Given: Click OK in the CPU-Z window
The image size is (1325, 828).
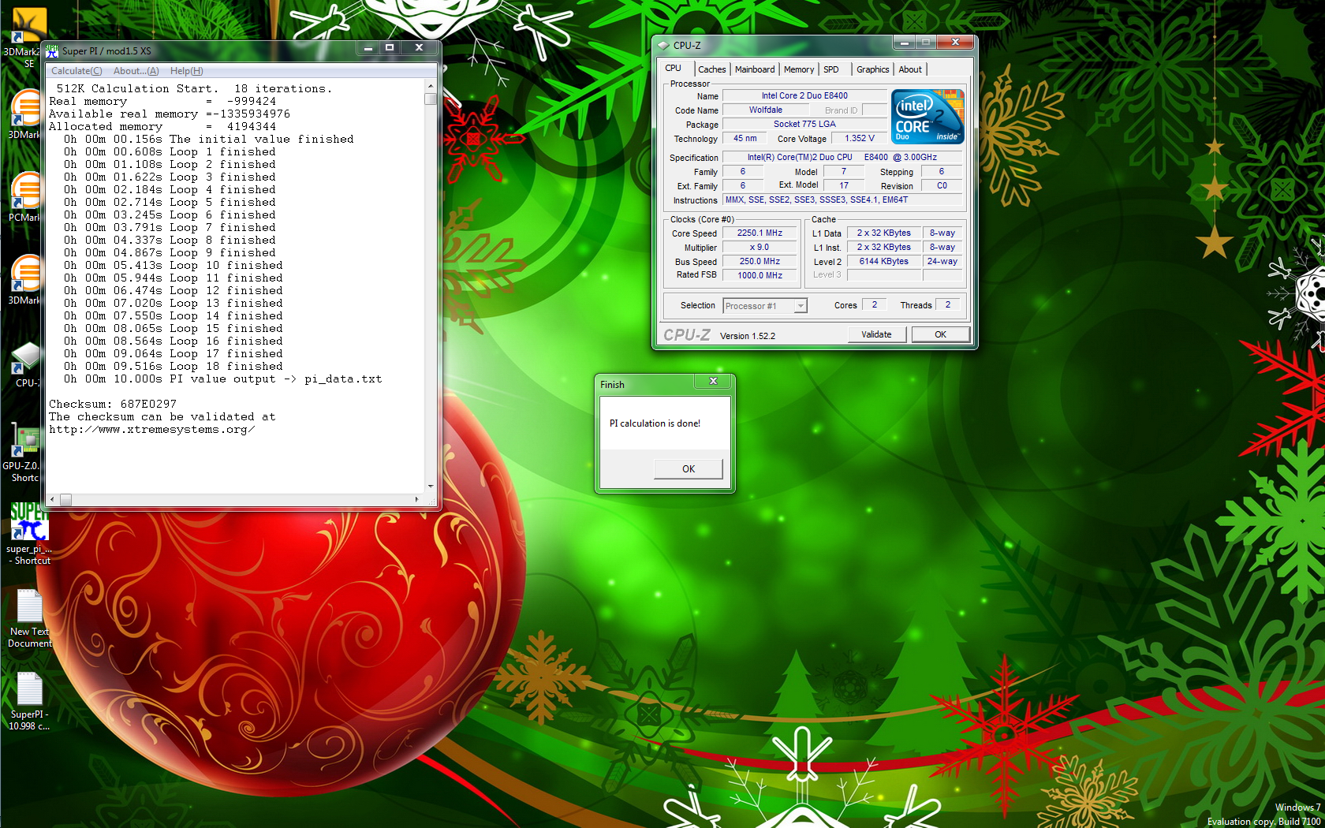Looking at the screenshot, I should click(x=940, y=334).
